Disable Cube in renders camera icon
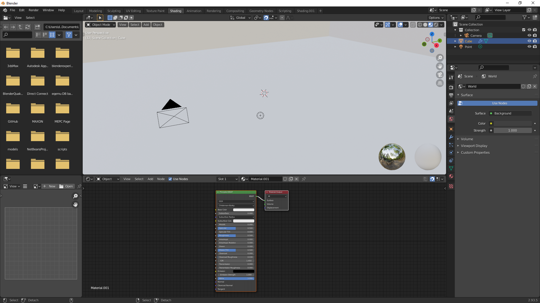The height and width of the screenshot is (303, 540). coord(535,41)
